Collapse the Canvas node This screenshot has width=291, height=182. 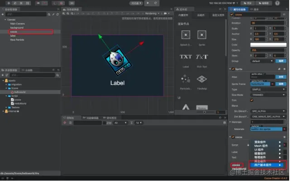5,19
